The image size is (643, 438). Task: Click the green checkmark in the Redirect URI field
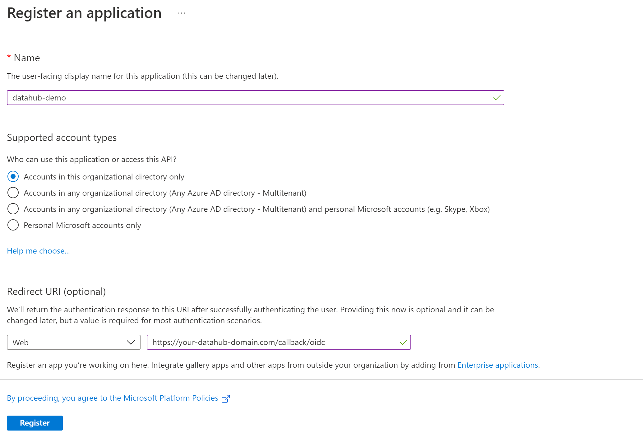coord(403,342)
